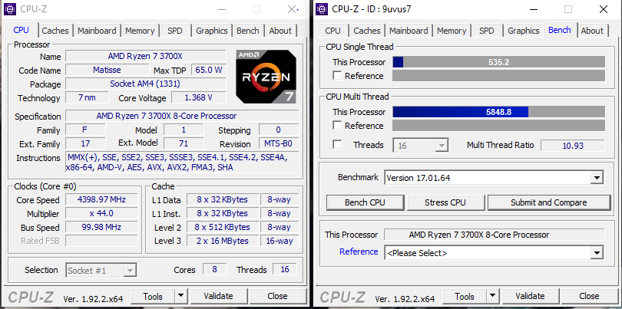Screen dimensions: 622x309
Task: Open the Tools dropdown arrow in the Bench window
Action: pyautogui.click(x=493, y=296)
